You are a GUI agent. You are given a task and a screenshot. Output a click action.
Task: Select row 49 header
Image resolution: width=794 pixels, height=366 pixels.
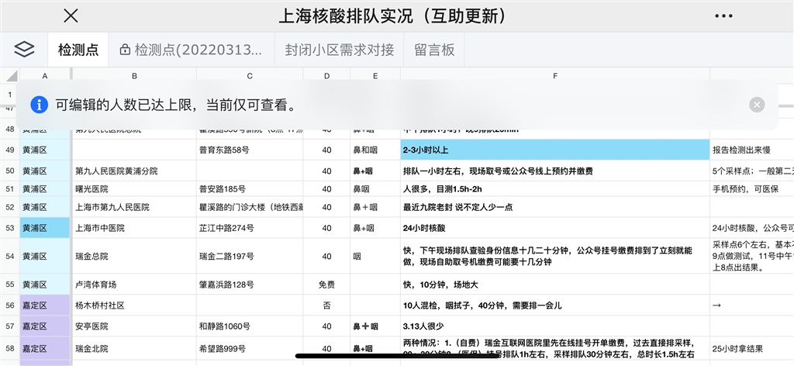9,150
